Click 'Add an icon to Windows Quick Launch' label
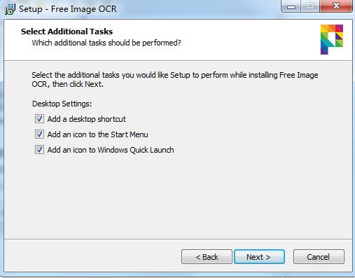Screen dimensions: 355x278 111,150
